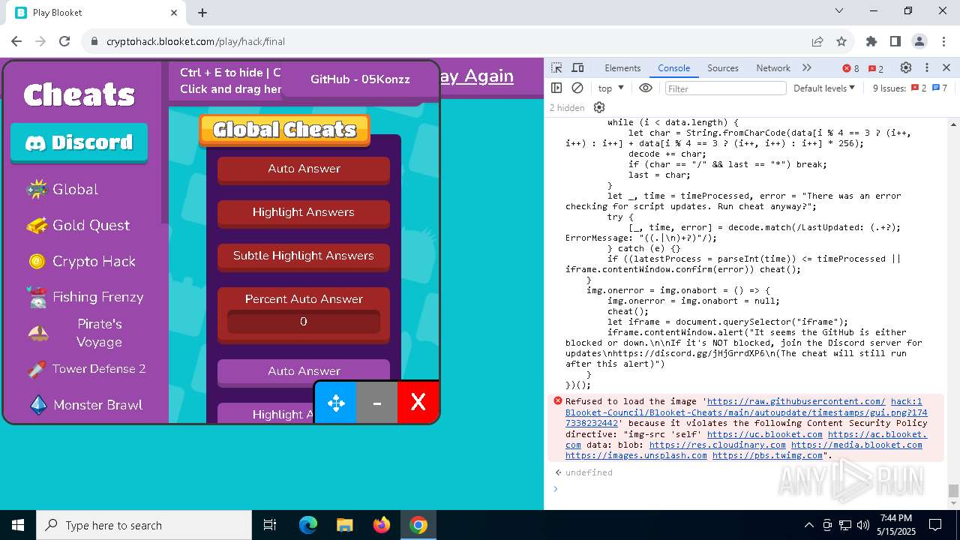The width and height of the screenshot is (960, 540).
Task: Toggle the device toolbar icon in DevTools
Action: click(577, 67)
